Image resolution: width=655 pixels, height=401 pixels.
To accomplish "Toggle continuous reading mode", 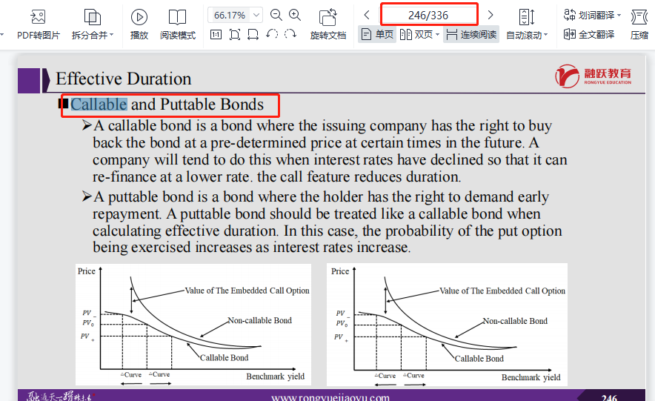I will [x=471, y=35].
